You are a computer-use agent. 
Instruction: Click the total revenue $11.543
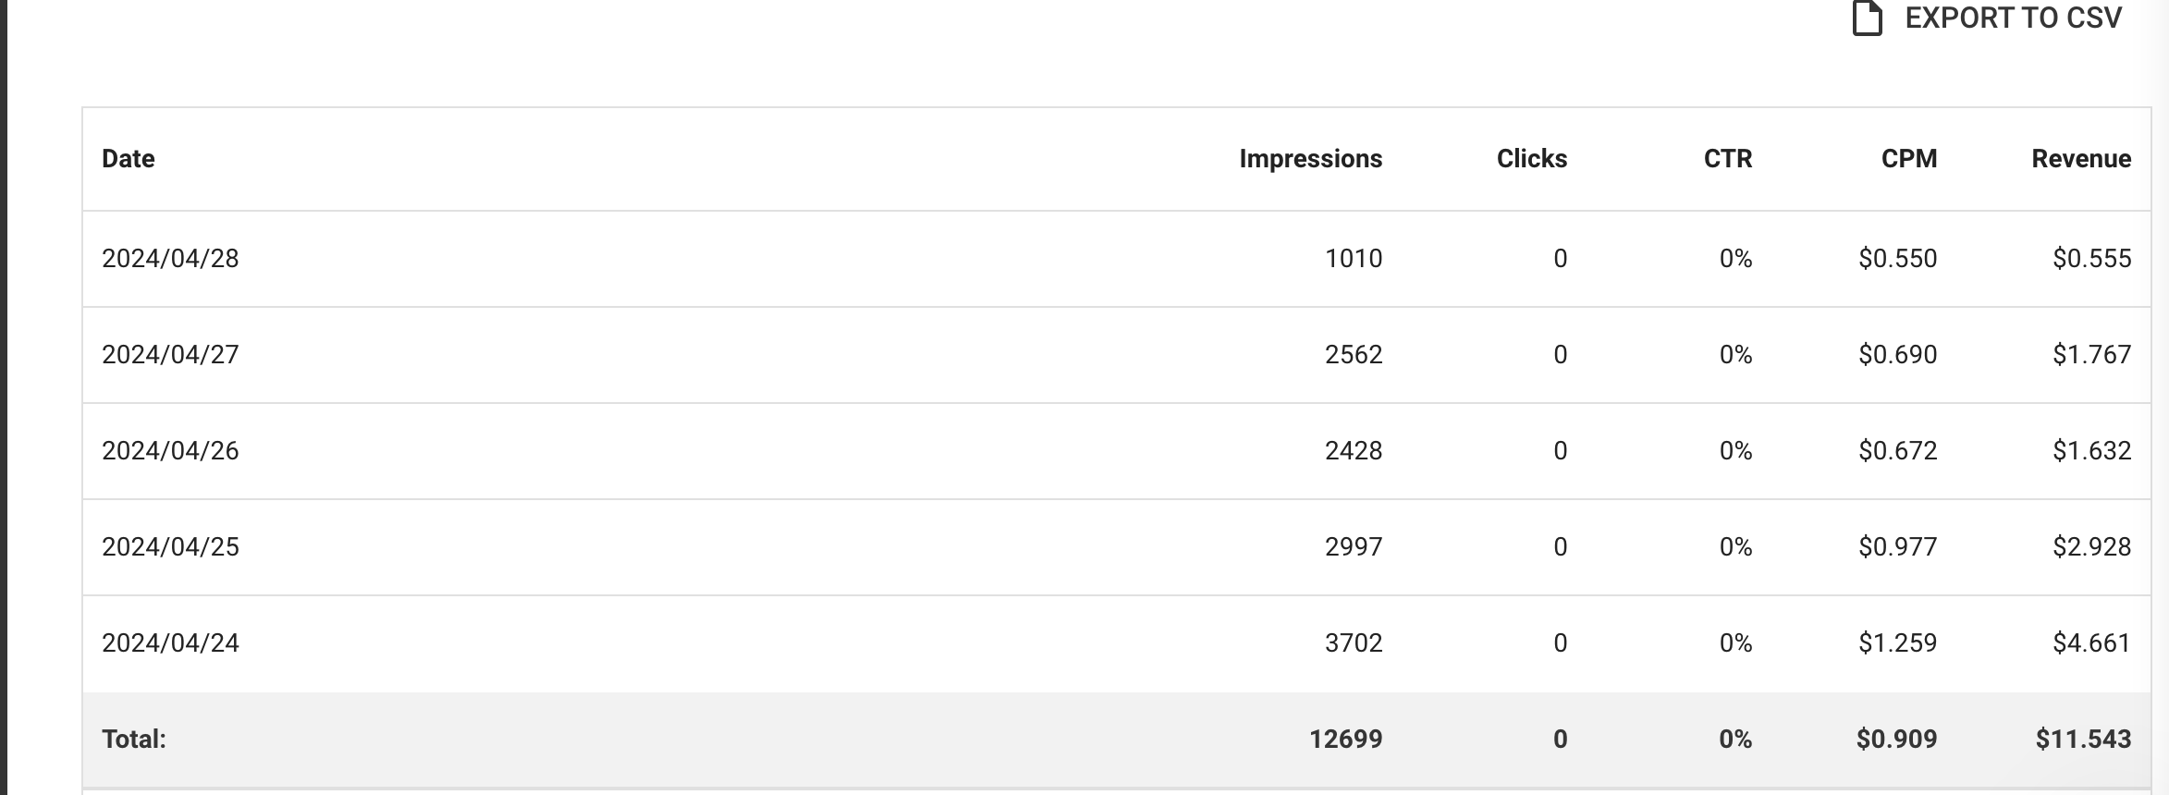tap(2083, 740)
